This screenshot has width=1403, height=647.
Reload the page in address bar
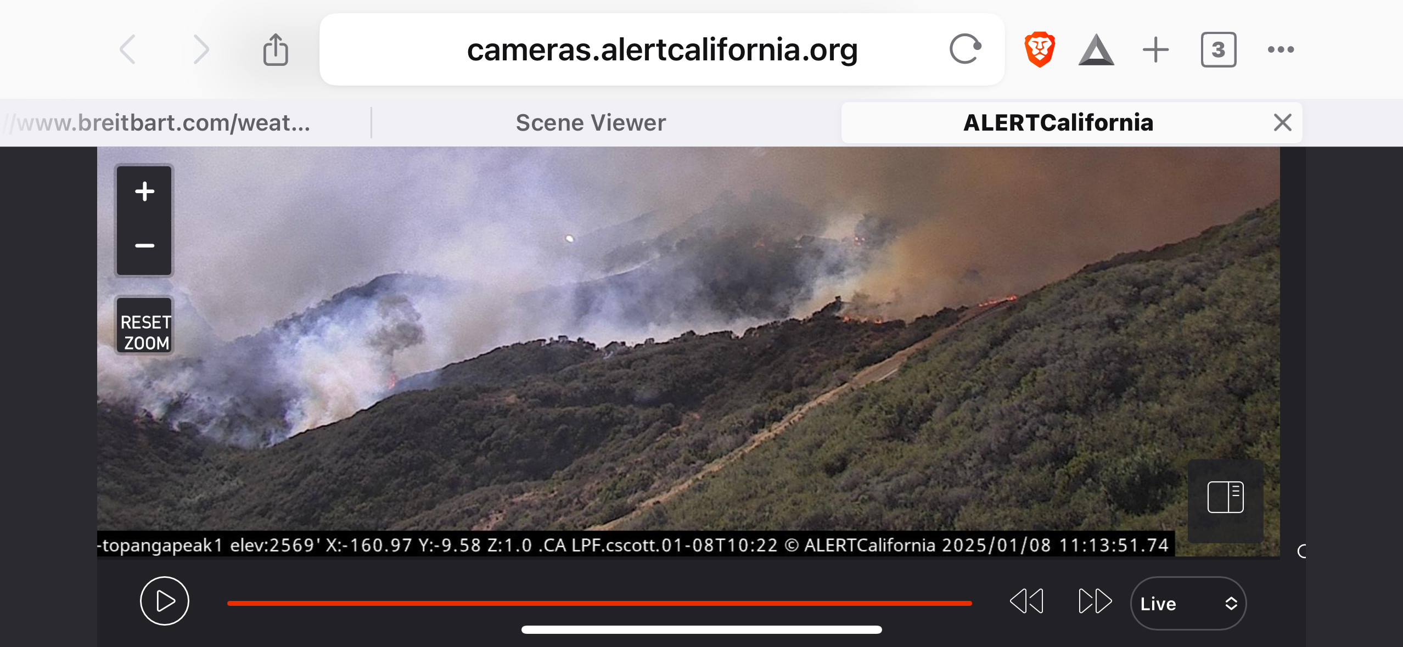coord(965,49)
